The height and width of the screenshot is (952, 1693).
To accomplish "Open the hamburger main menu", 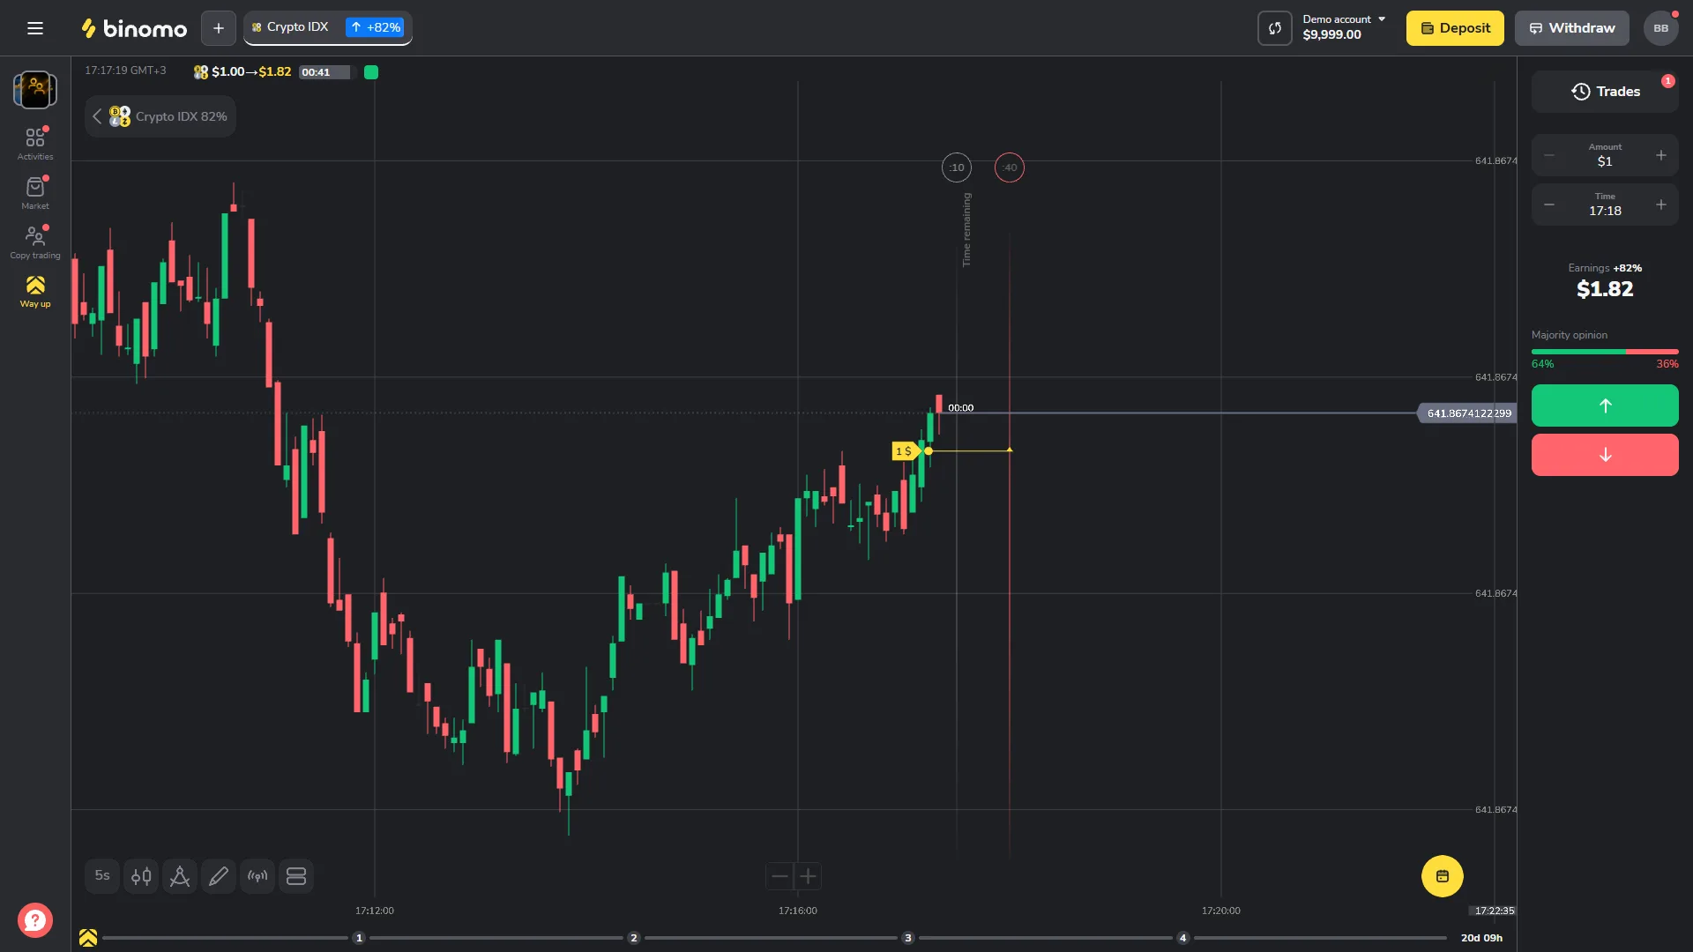I will (x=35, y=28).
